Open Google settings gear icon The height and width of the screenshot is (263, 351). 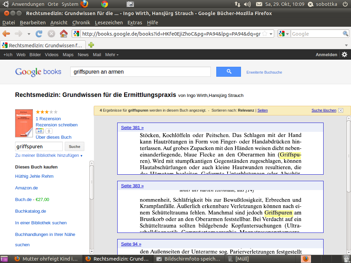tap(344, 54)
